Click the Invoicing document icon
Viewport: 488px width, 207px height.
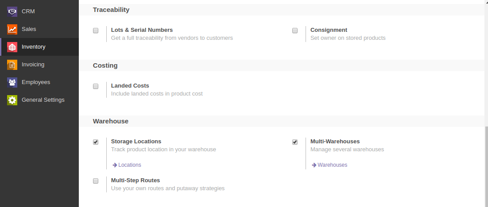[x=12, y=65]
